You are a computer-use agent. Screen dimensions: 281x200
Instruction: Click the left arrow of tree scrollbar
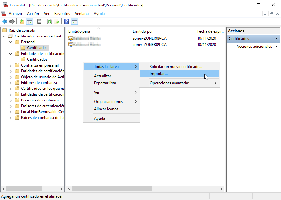coord(4,189)
